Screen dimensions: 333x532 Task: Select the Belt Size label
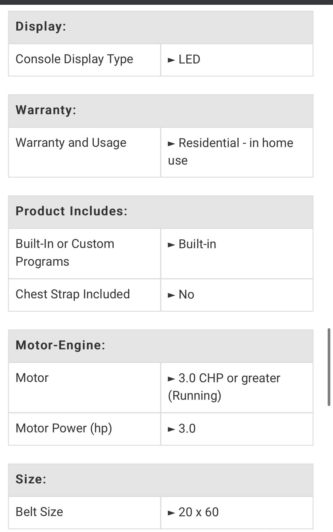click(x=39, y=512)
